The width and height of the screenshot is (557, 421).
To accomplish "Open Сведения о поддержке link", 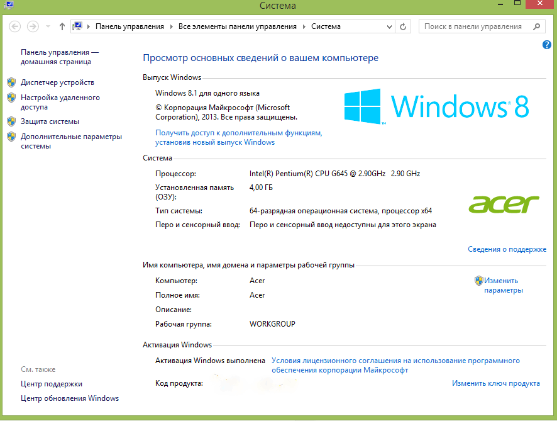I will click(507, 249).
